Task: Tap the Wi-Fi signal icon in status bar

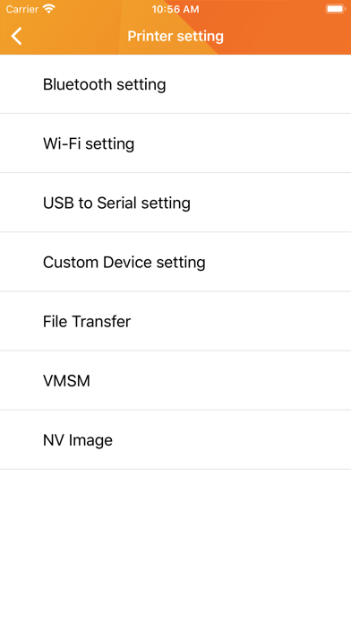Action: click(x=49, y=9)
